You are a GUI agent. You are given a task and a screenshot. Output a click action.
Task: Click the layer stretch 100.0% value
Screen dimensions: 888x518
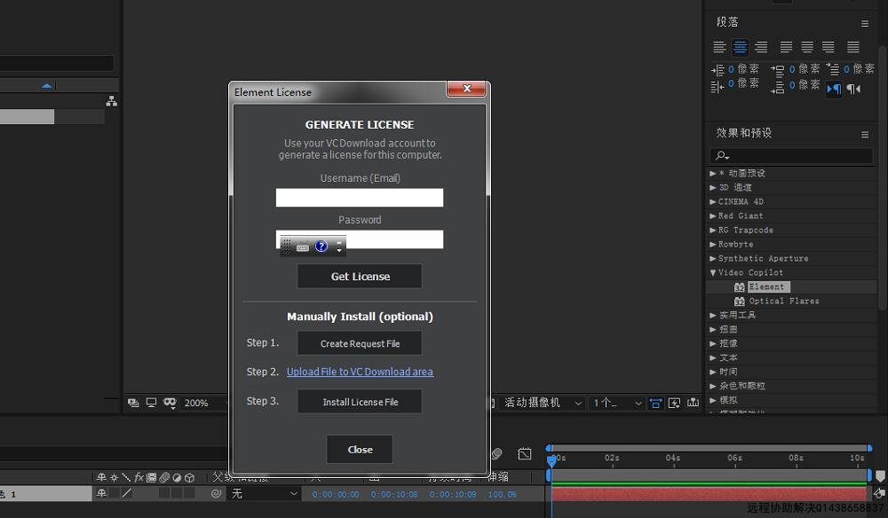502,494
